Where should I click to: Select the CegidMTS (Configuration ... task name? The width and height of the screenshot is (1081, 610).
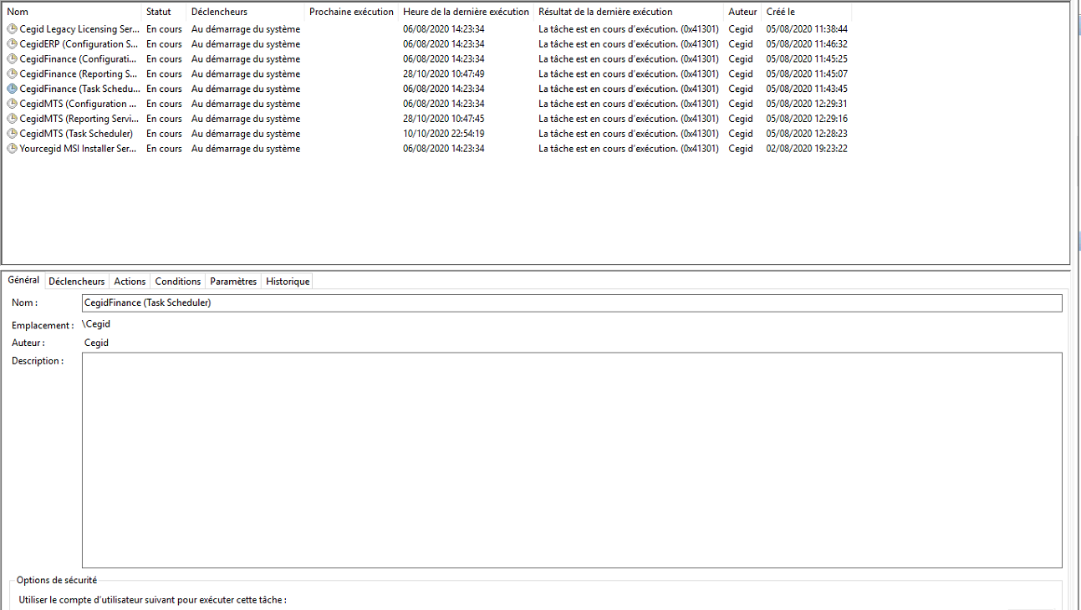pyautogui.click(x=78, y=104)
